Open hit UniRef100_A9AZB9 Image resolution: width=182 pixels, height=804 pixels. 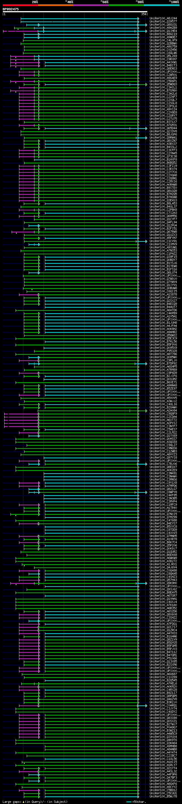click(x=163, y=28)
